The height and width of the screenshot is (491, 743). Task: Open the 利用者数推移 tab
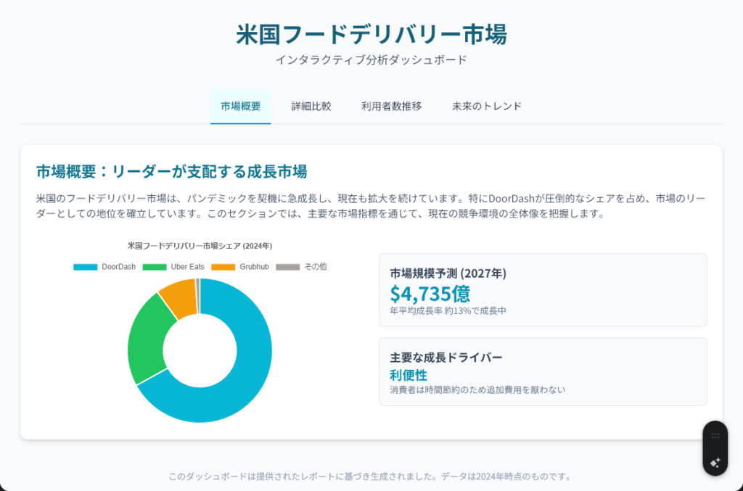coord(392,106)
